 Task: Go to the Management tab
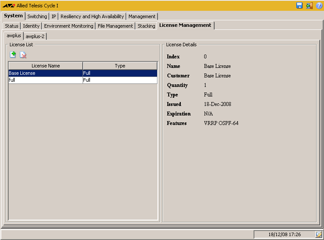(x=142, y=16)
